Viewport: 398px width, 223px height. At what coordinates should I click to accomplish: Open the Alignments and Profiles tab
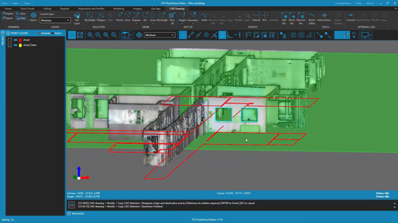[91, 9]
